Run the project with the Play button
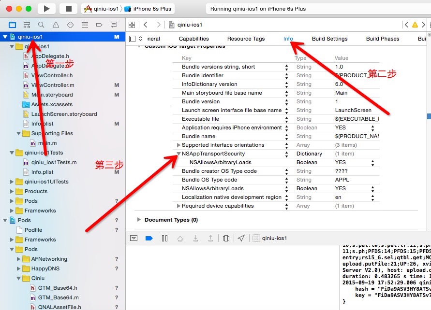The width and height of the screenshot is (431, 310). (46, 9)
